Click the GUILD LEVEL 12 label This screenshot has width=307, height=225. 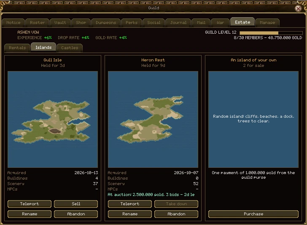[221, 32]
